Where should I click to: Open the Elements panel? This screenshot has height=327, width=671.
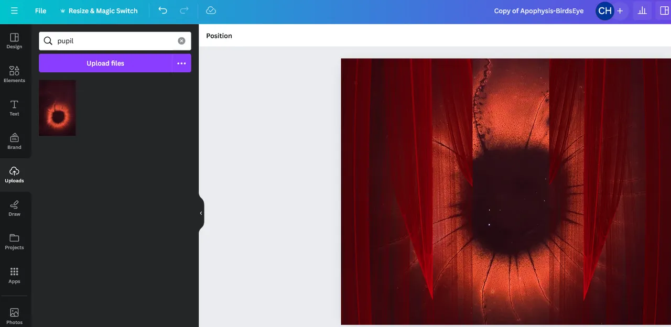click(x=14, y=74)
